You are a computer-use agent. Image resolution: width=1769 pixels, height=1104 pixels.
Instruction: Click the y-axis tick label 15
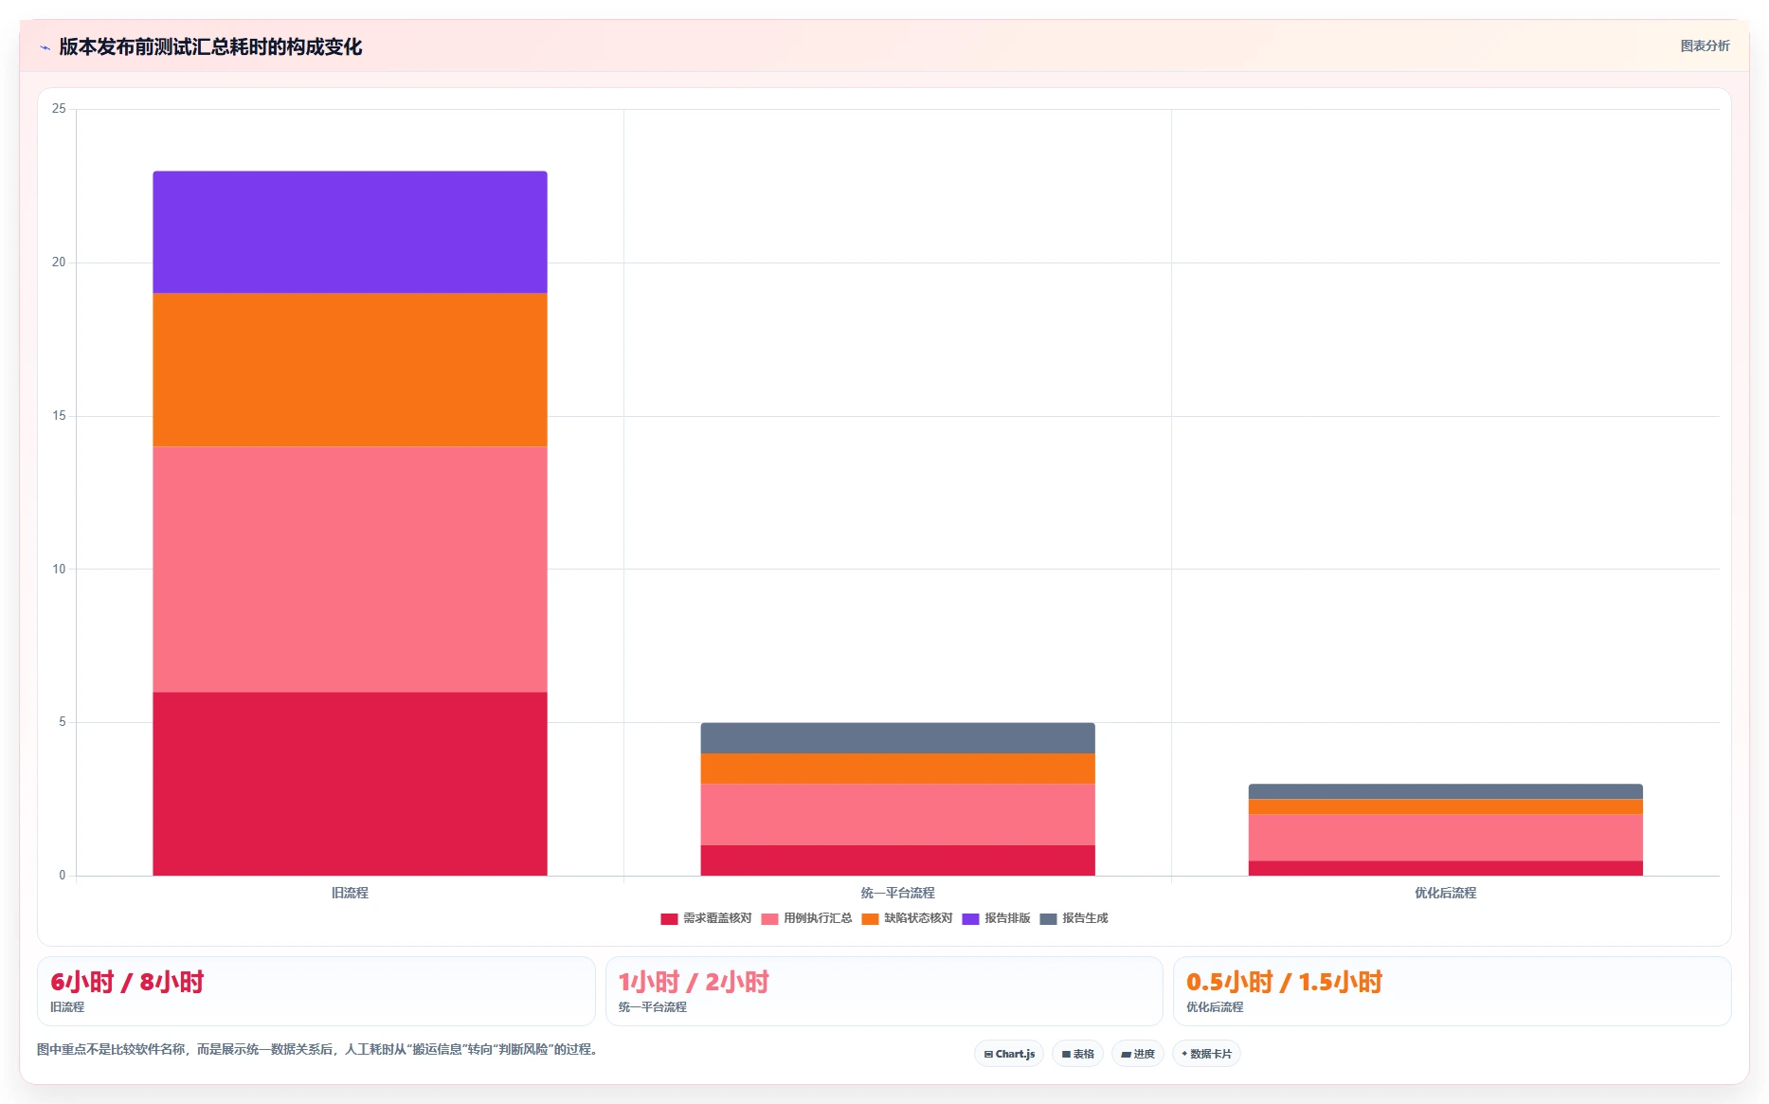coord(59,416)
